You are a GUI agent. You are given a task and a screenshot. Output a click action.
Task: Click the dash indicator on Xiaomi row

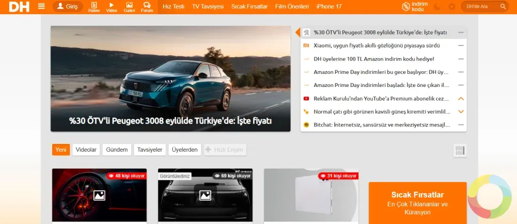461,46
